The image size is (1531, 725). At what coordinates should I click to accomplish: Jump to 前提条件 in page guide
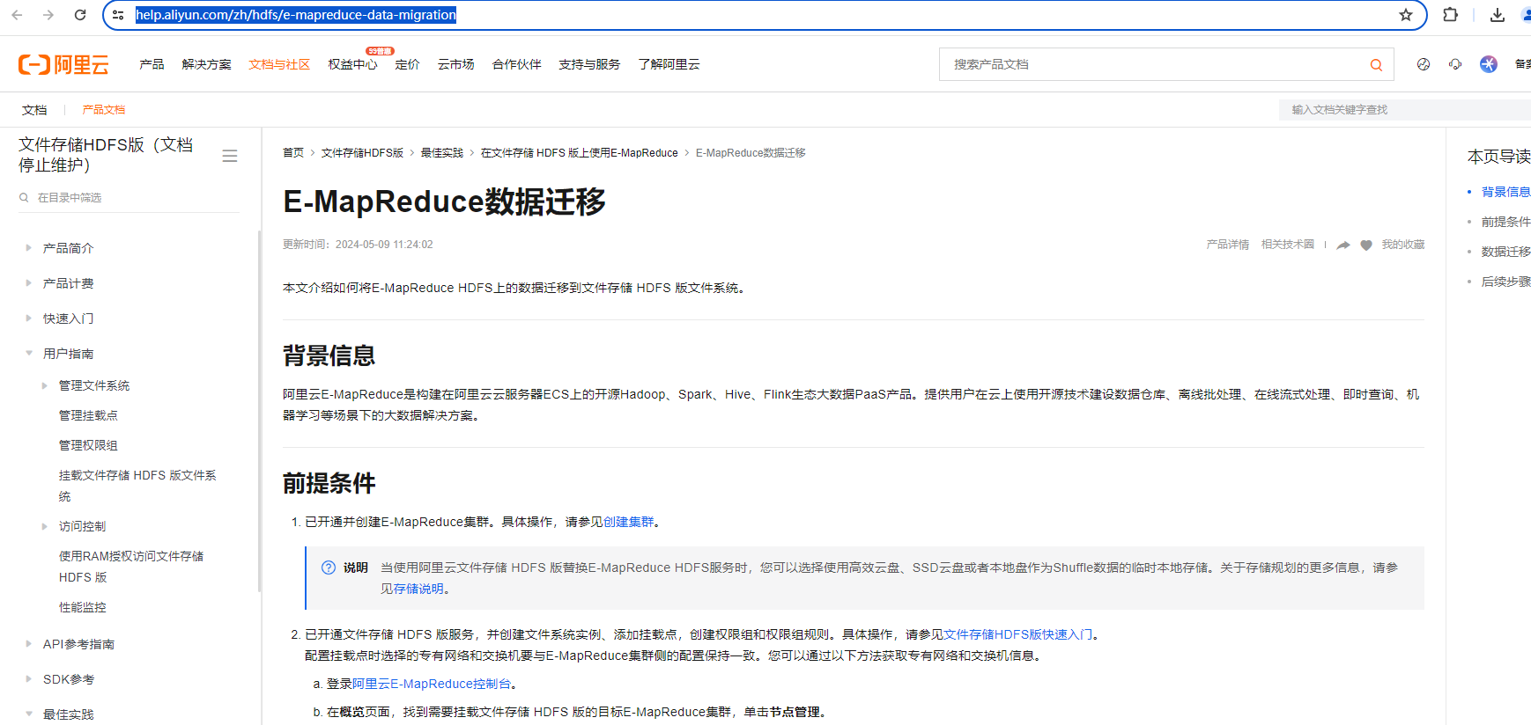(1505, 222)
